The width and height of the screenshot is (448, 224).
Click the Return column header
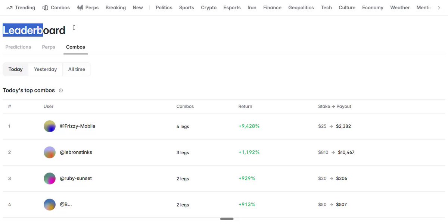[x=245, y=107]
